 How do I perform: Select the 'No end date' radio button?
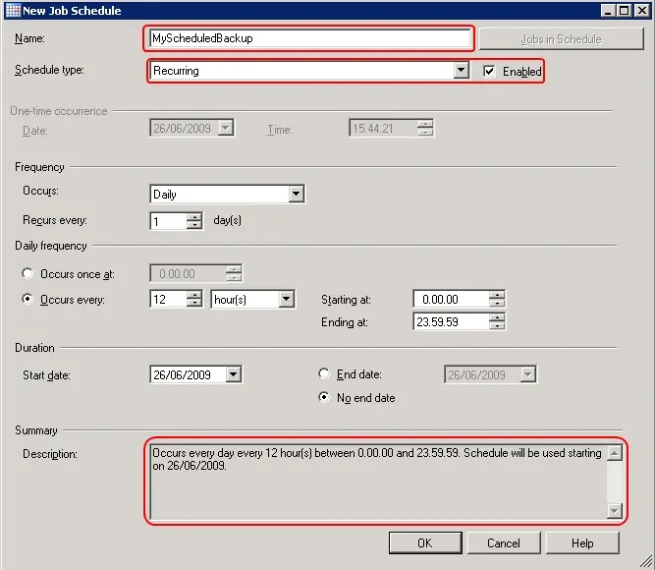click(x=324, y=398)
